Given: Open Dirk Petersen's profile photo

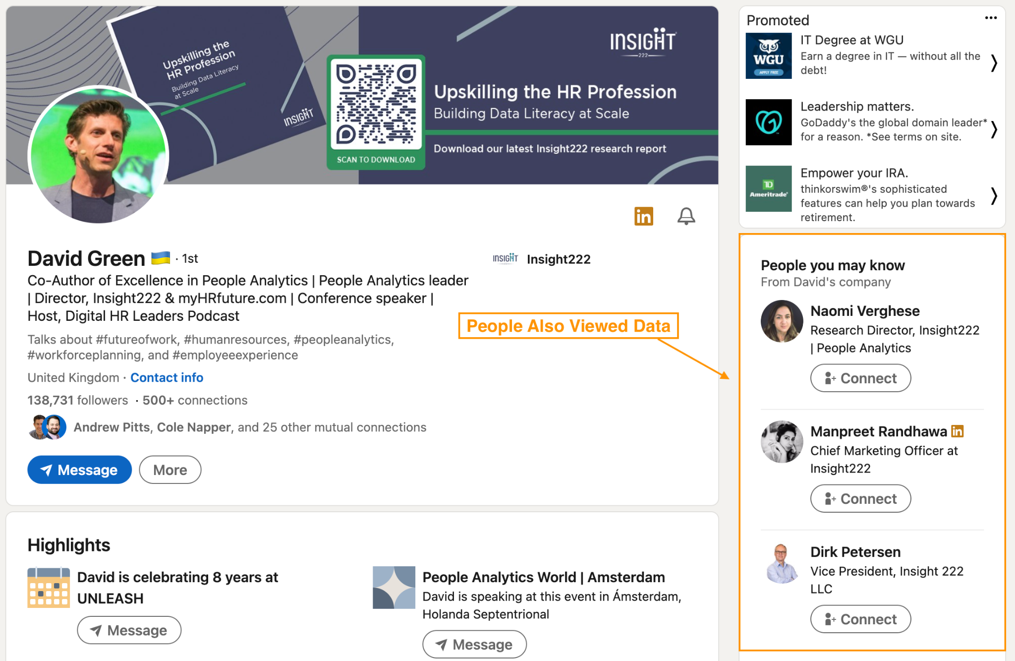Looking at the screenshot, I should [782, 563].
